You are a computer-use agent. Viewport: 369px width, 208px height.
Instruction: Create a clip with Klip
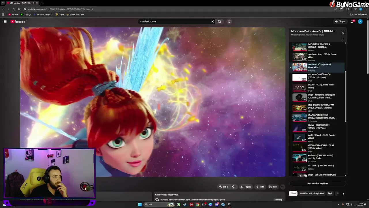(273, 187)
